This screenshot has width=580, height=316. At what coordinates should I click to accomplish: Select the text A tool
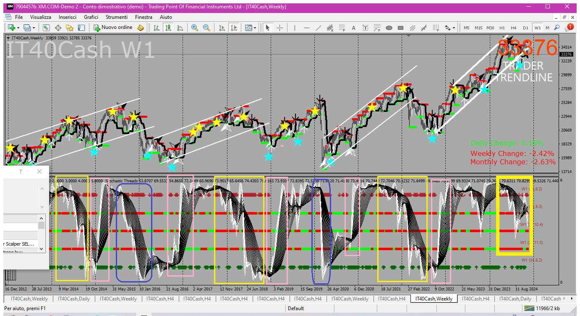click(354, 28)
